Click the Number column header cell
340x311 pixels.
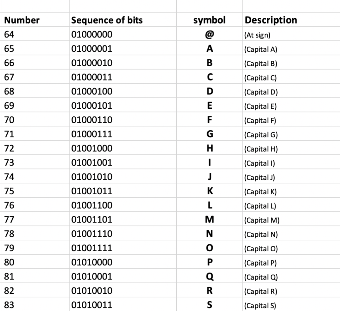click(22, 20)
